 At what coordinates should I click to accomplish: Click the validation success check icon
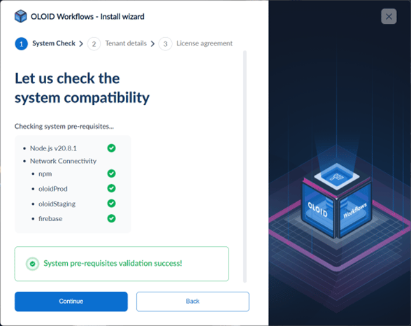(32, 264)
